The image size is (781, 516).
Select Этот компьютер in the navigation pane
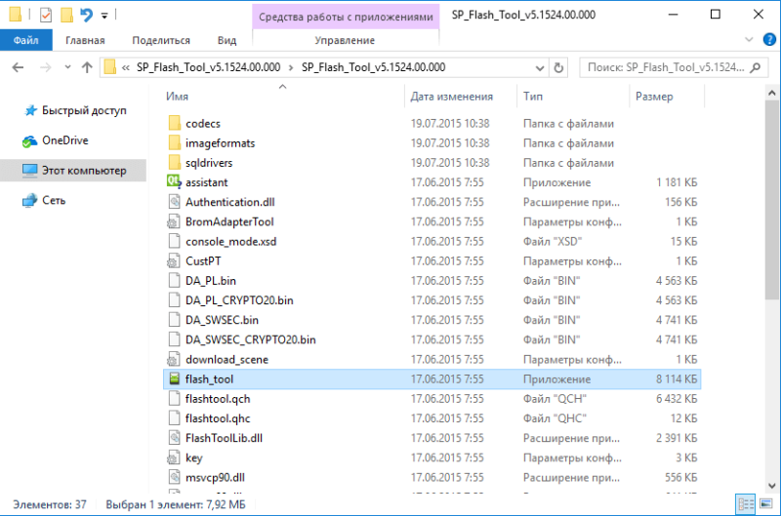pos(83,171)
